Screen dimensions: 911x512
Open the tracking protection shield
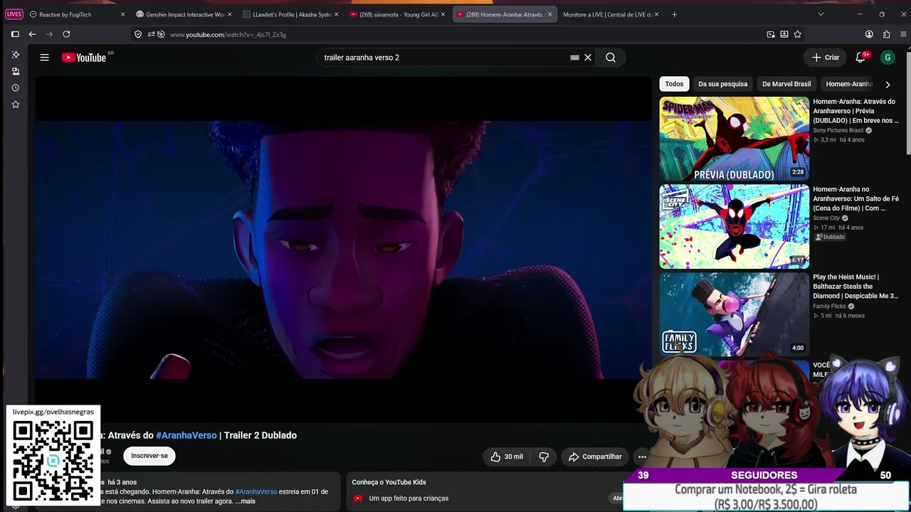pos(138,34)
